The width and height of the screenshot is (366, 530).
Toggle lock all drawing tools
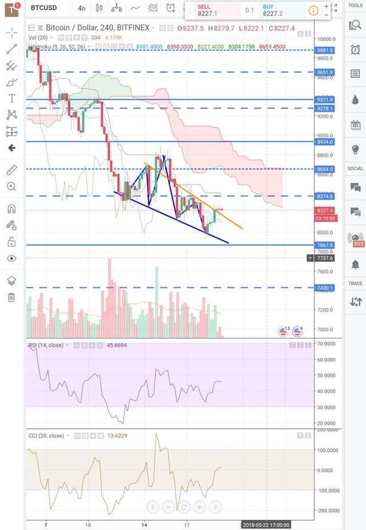(x=11, y=242)
